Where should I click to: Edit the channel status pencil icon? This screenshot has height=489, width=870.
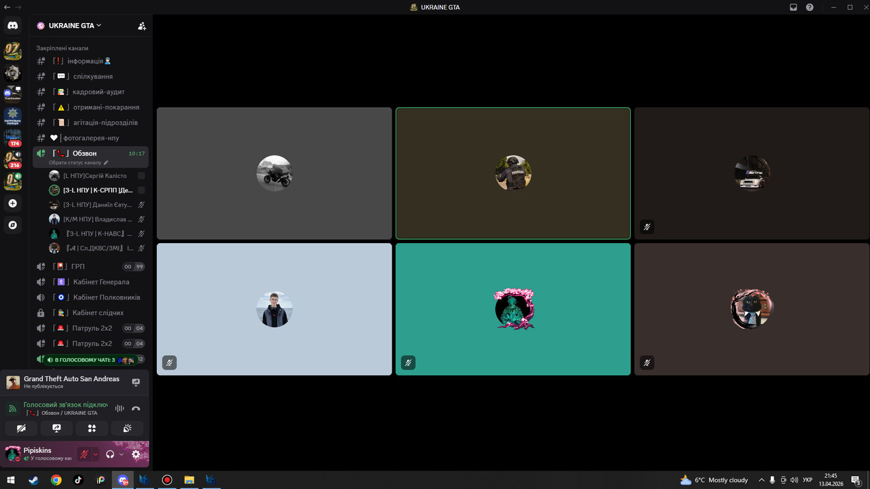point(106,163)
